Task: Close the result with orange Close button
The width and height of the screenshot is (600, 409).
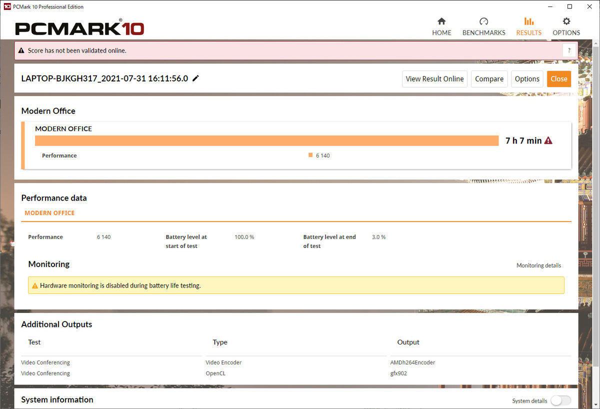Action: pos(558,79)
